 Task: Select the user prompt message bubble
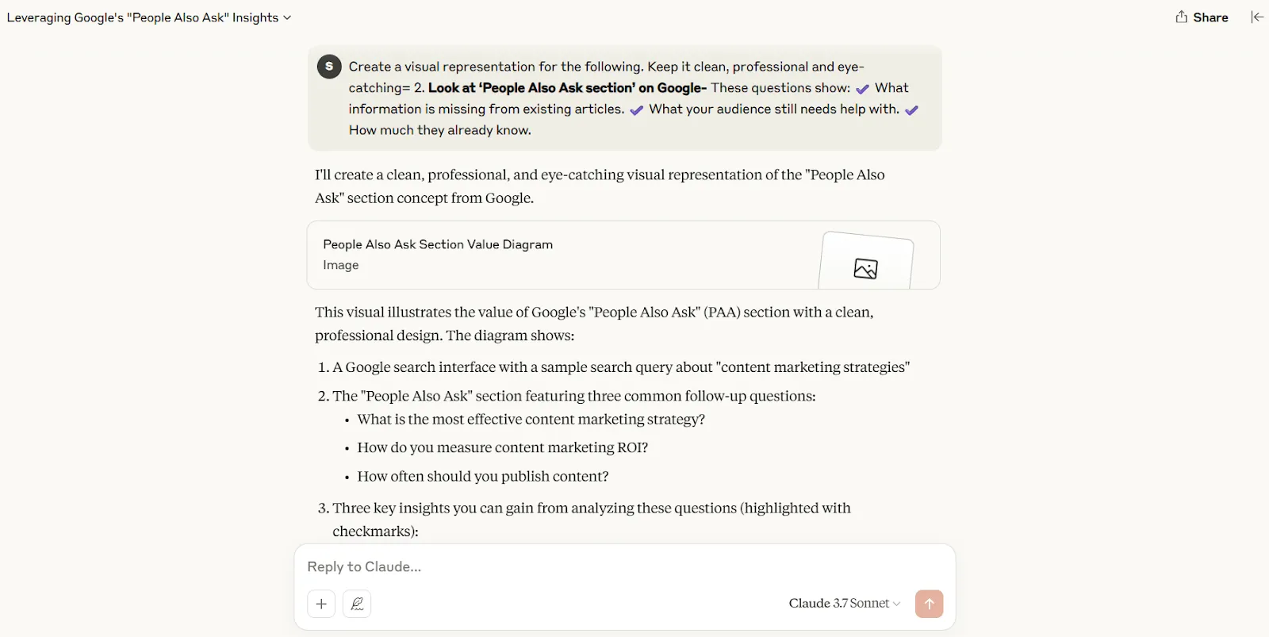pos(624,98)
